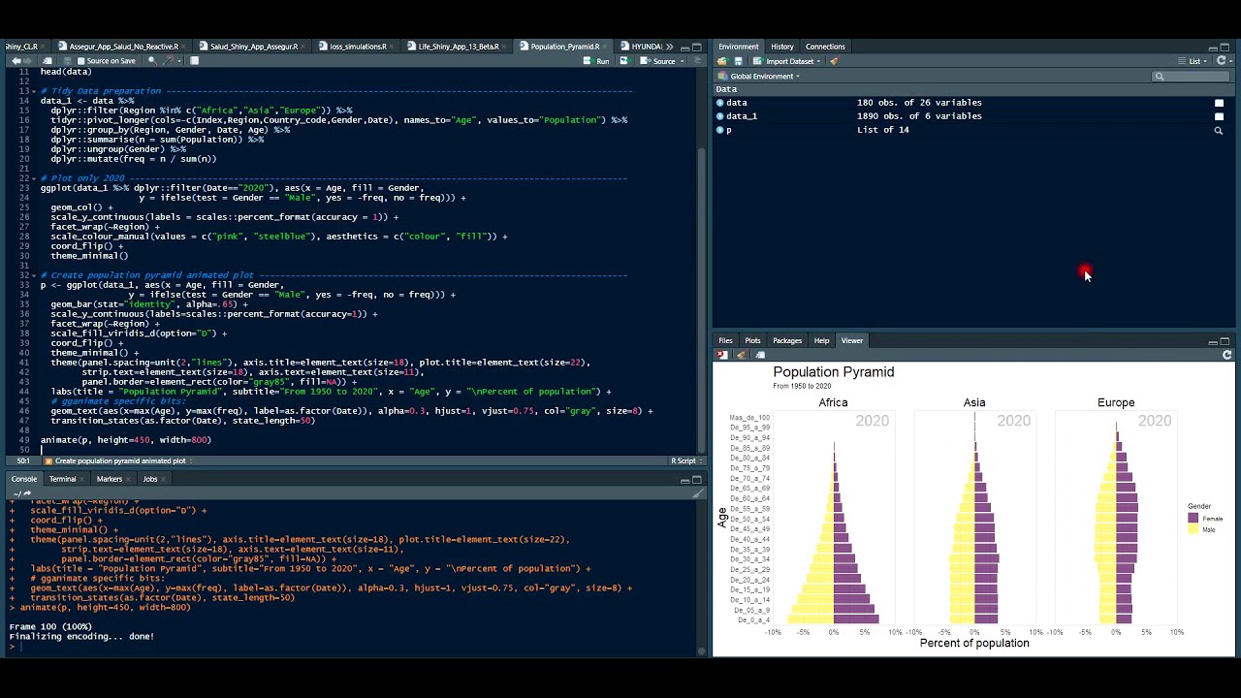View data_1 in the table viewer
This screenshot has height=698, width=1241.
[1219, 116]
